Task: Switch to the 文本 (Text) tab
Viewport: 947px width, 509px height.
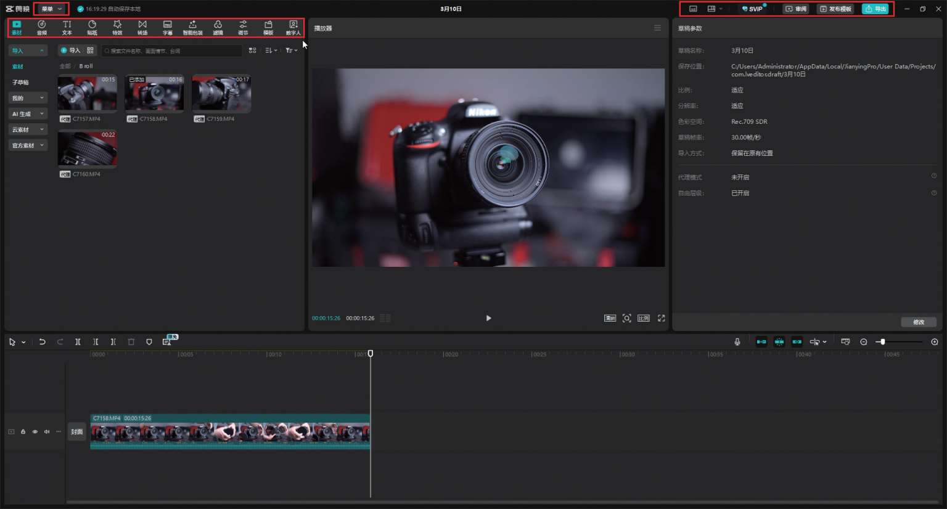Action: [67, 27]
